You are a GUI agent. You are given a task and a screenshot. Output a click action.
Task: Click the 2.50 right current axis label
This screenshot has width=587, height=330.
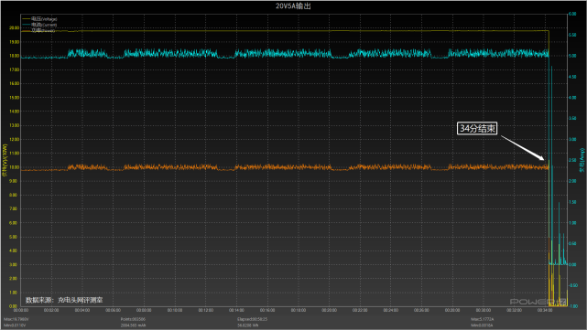pyautogui.click(x=572, y=160)
